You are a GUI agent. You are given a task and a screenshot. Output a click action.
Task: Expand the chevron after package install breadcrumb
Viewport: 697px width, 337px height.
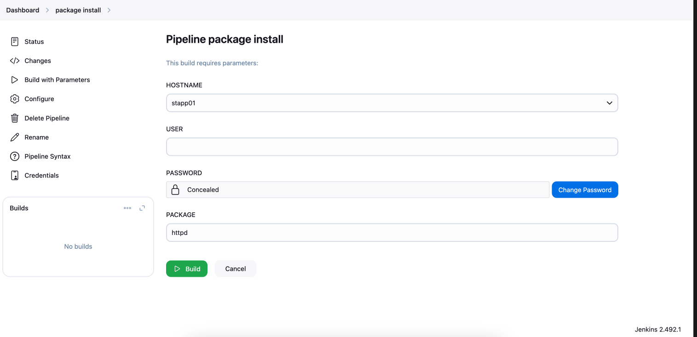click(109, 10)
